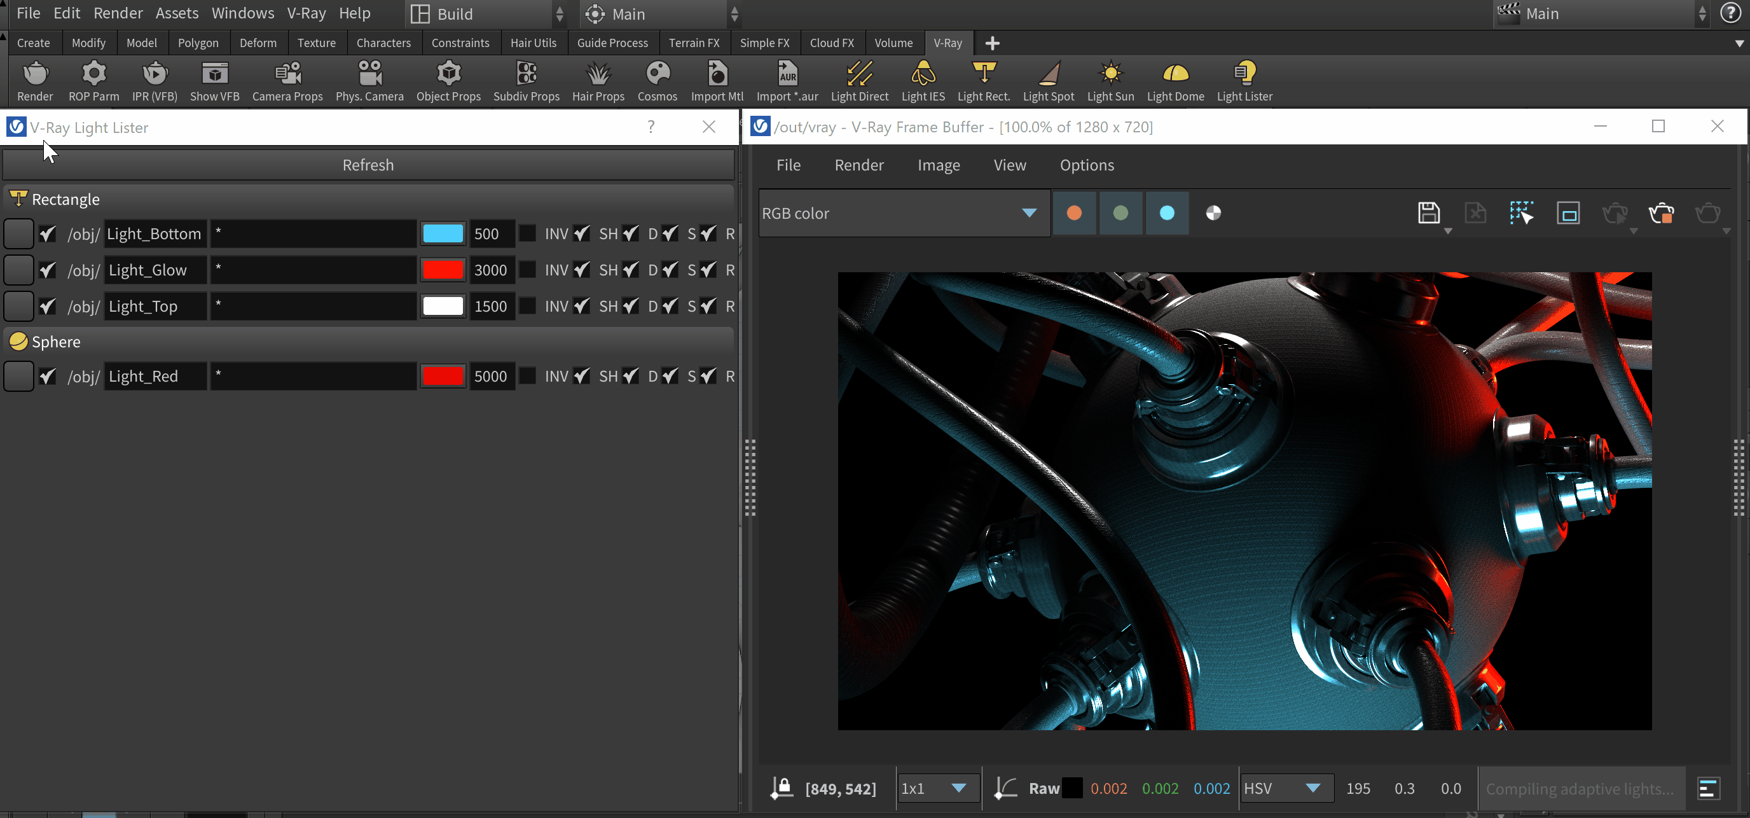Switch to alpha channel view icon
This screenshot has width=1750, height=818.
click(1213, 213)
